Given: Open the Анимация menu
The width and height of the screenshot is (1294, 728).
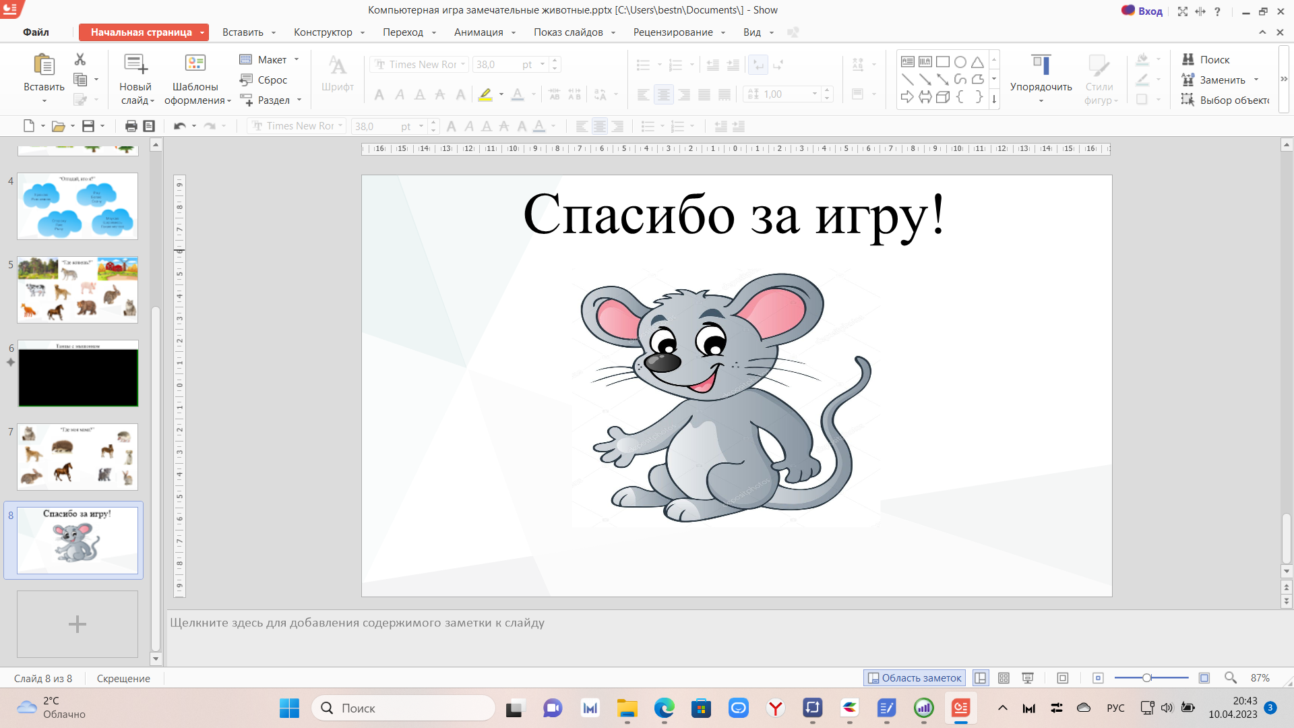Looking at the screenshot, I should pos(479,32).
